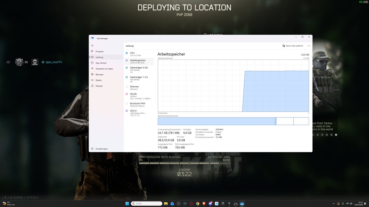Open the cloud app taskbar icon

tap(216, 204)
